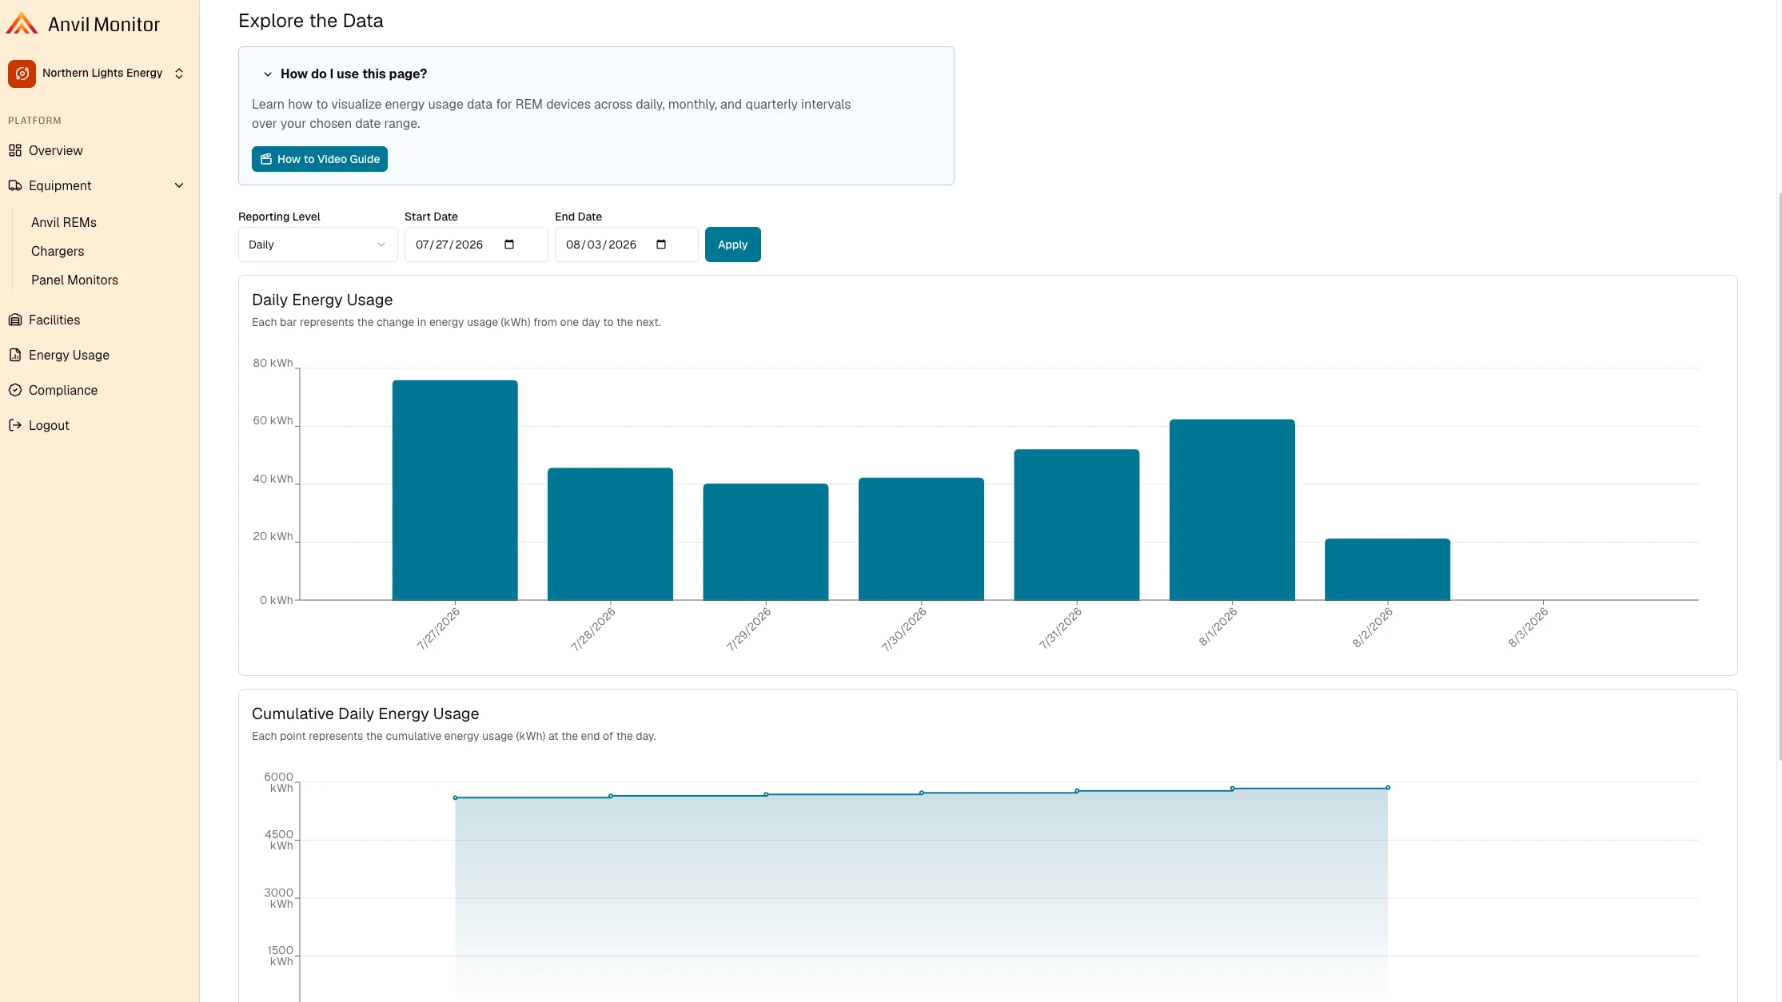
Task: Click the Anvil Monitor logo icon
Action: pos(22,24)
